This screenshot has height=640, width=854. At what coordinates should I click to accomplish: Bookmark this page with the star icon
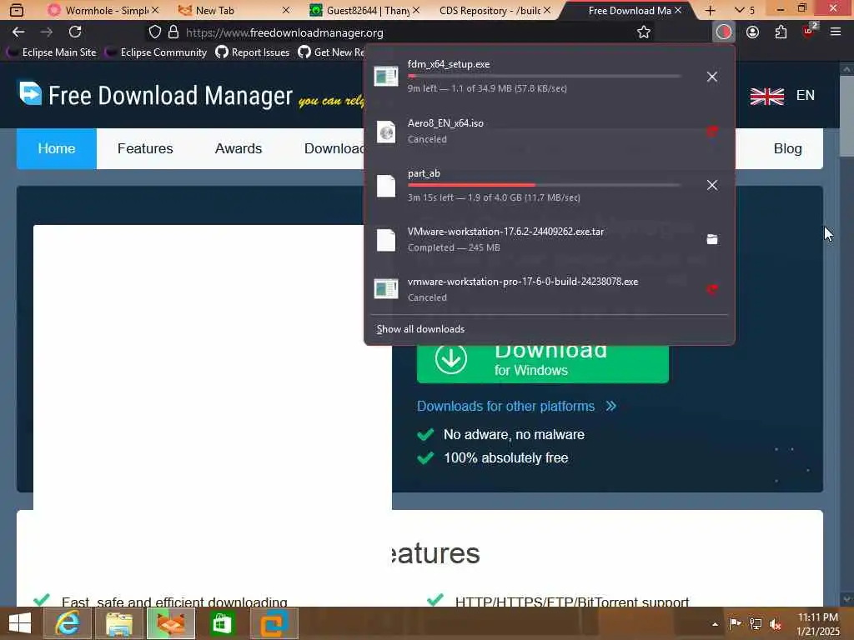click(x=644, y=32)
